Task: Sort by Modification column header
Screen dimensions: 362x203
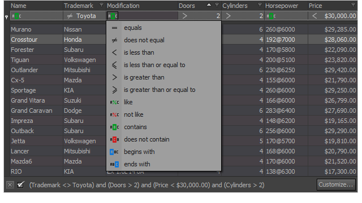Action: pos(142,6)
